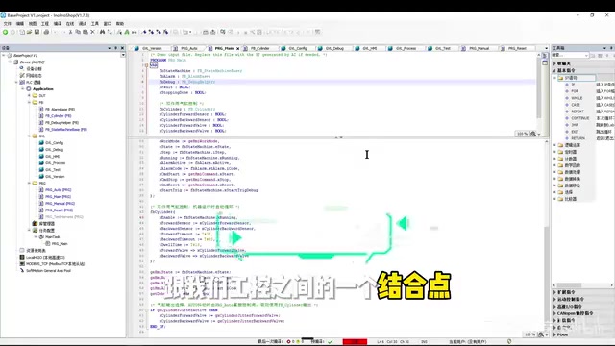Select the IF instruction in toolbox

coord(573,85)
